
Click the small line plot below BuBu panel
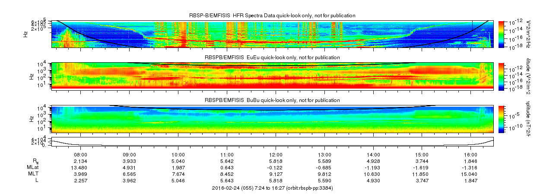272,141
